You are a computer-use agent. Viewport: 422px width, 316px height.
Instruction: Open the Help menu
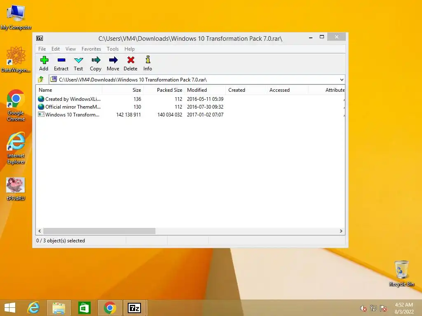(x=129, y=49)
